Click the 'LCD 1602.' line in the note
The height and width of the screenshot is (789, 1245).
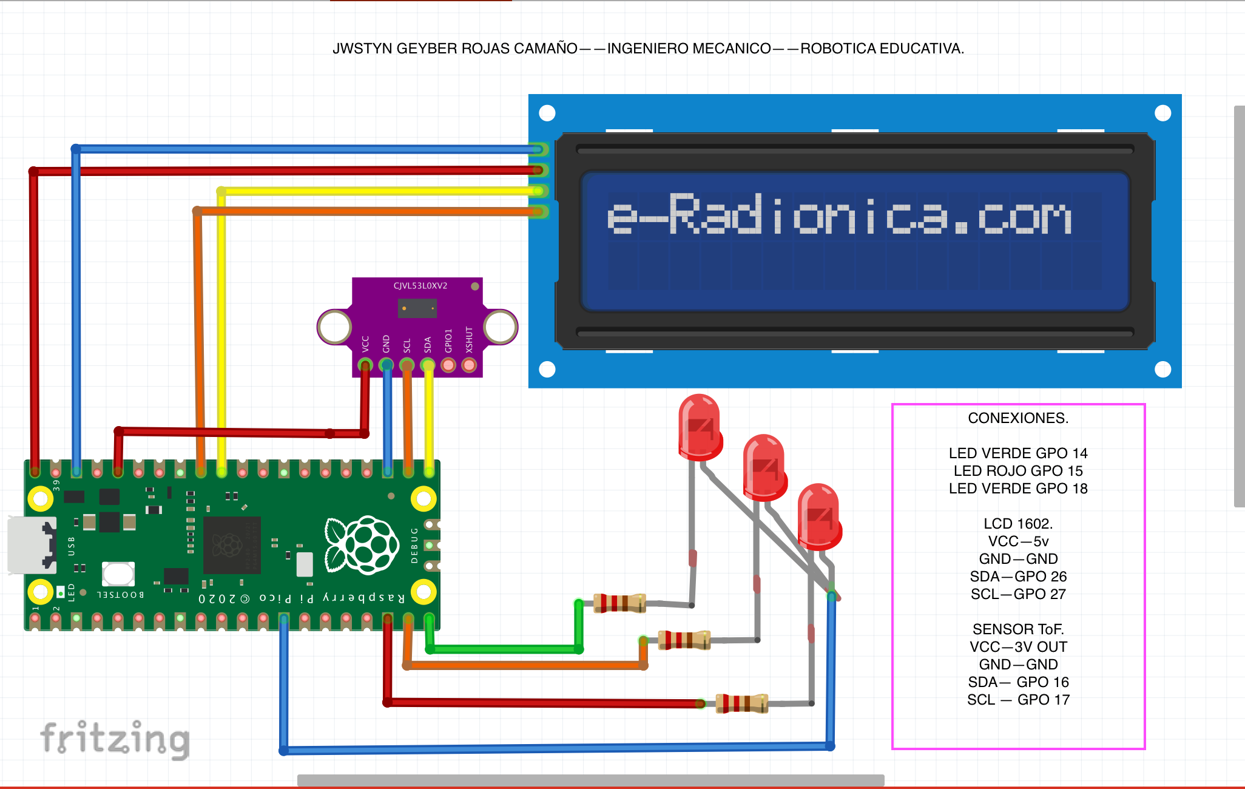tap(1018, 524)
